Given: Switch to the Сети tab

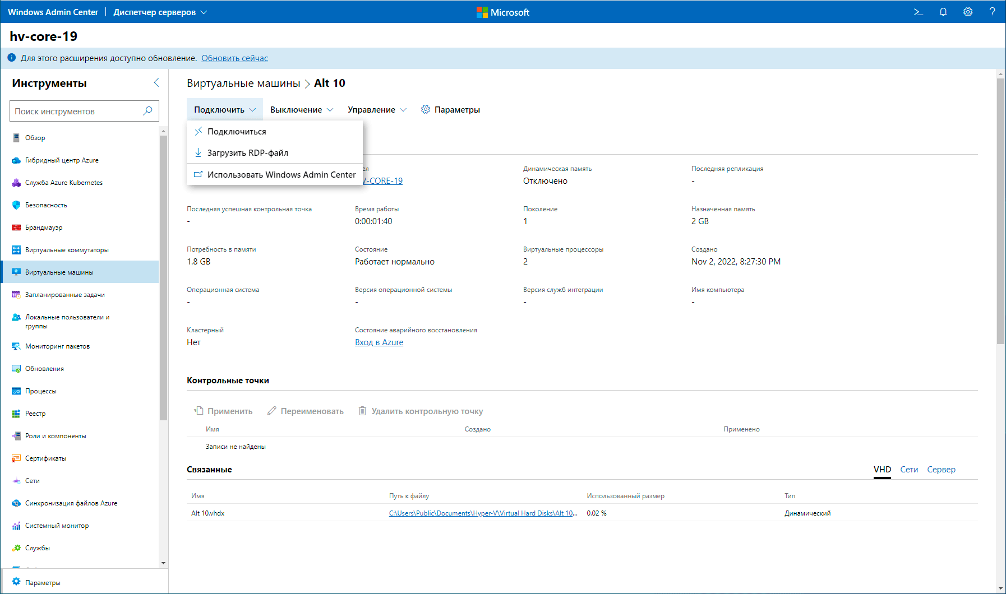Looking at the screenshot, I should (x=909, y=470).
